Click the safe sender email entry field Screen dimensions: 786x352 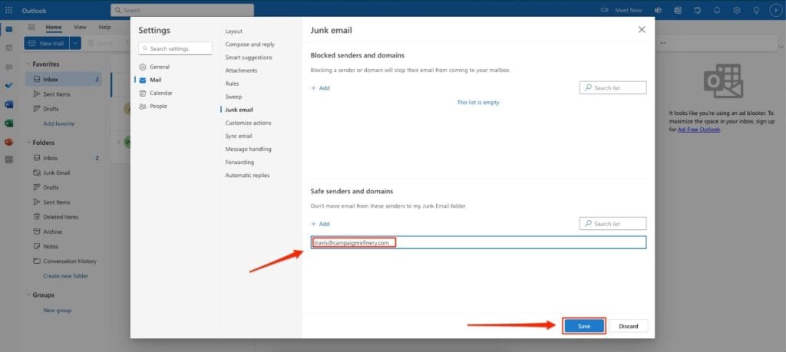tap(478, 242)
